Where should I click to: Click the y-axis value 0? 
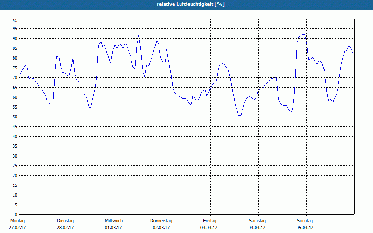tap(16, 215)
